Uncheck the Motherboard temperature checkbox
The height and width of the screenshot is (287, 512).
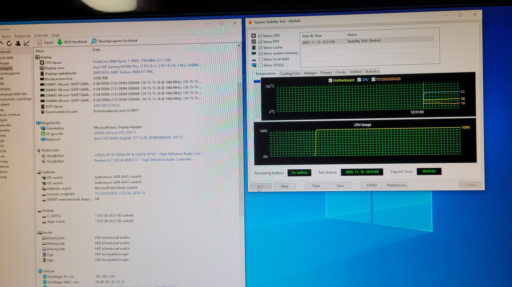pyautogui.click(x=330, y=80)
